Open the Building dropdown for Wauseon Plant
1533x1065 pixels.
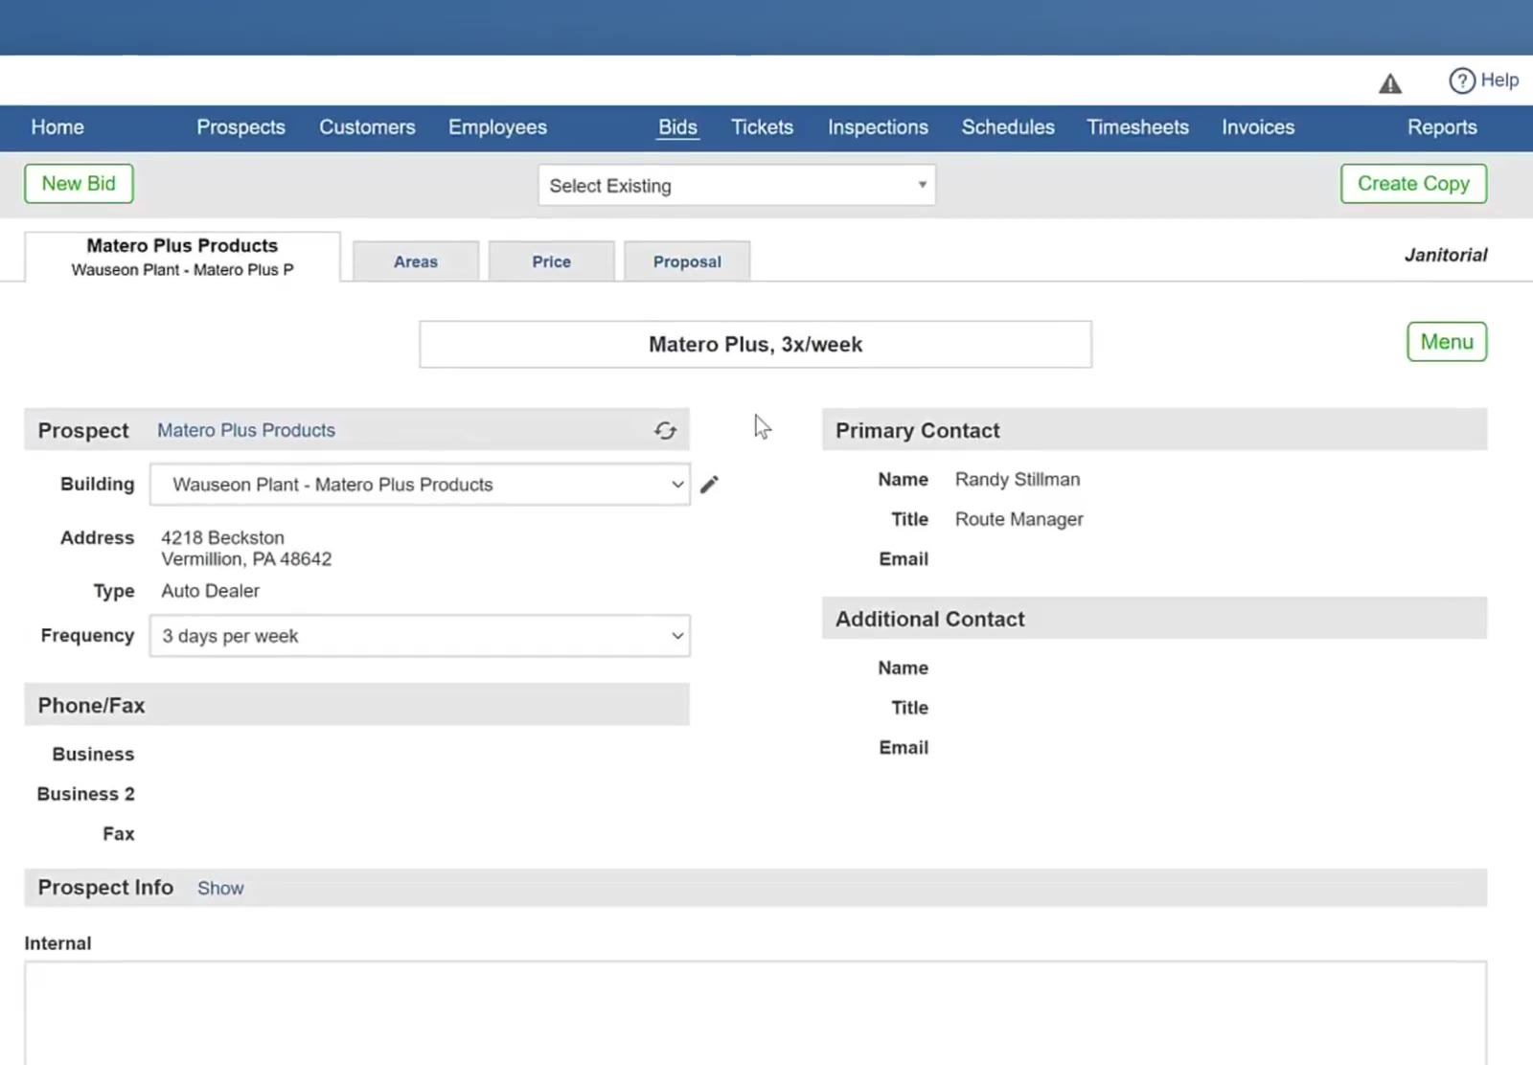point(420,485)
